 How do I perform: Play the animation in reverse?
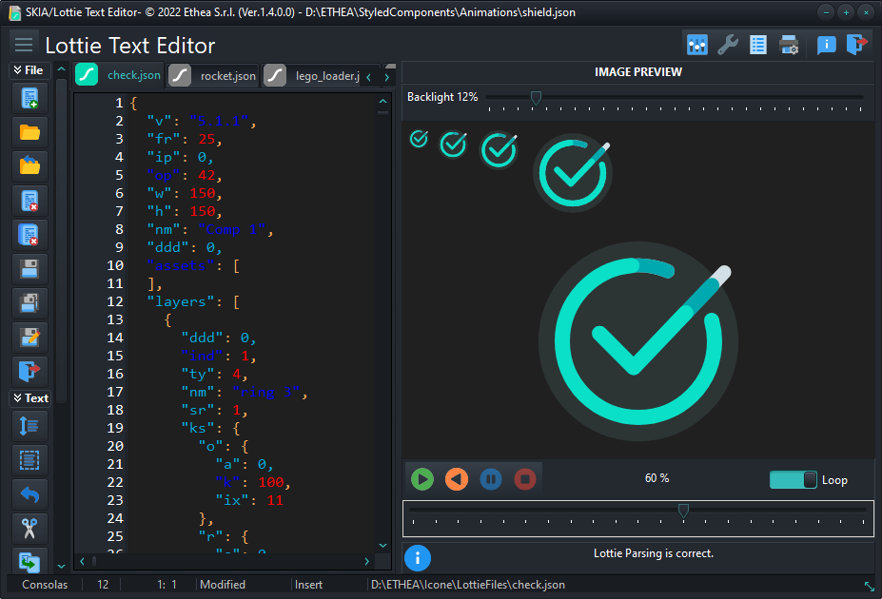[457, 479]
